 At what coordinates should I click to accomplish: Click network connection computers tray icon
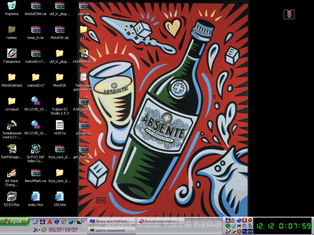[x=233, y=226]
